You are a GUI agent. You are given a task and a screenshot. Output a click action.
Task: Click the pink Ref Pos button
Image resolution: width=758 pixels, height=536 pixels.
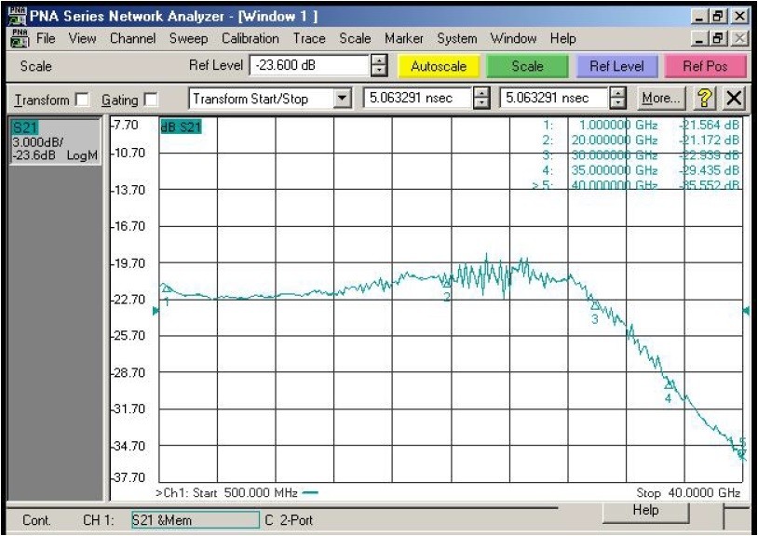[x=705, y=66]
